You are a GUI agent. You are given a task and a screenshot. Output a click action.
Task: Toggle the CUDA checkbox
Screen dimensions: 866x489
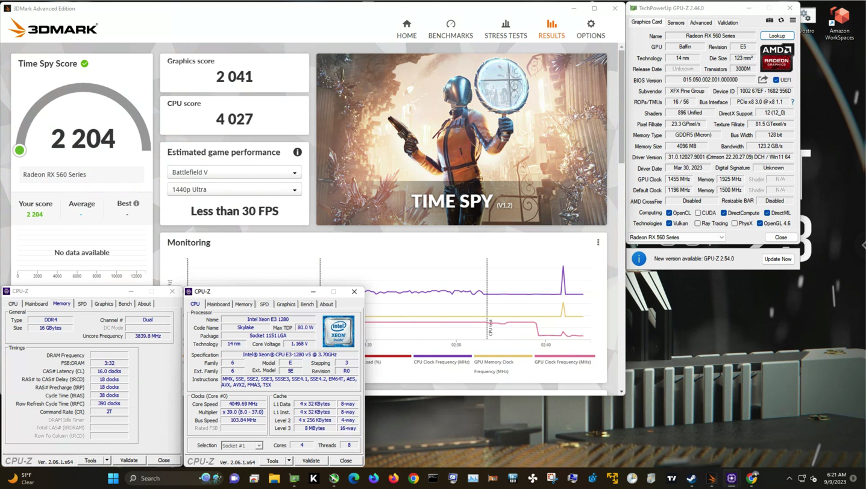[698, 213]
